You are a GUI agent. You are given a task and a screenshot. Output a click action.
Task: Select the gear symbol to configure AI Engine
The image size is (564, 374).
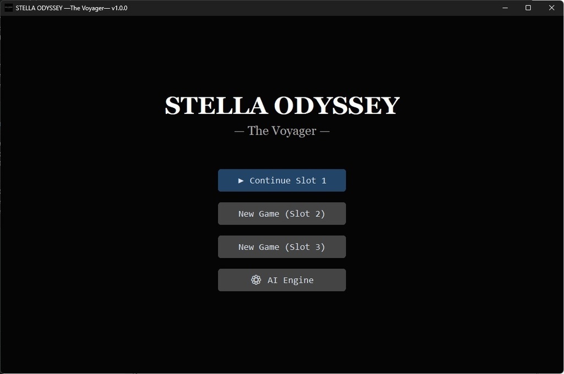(256, 280)
